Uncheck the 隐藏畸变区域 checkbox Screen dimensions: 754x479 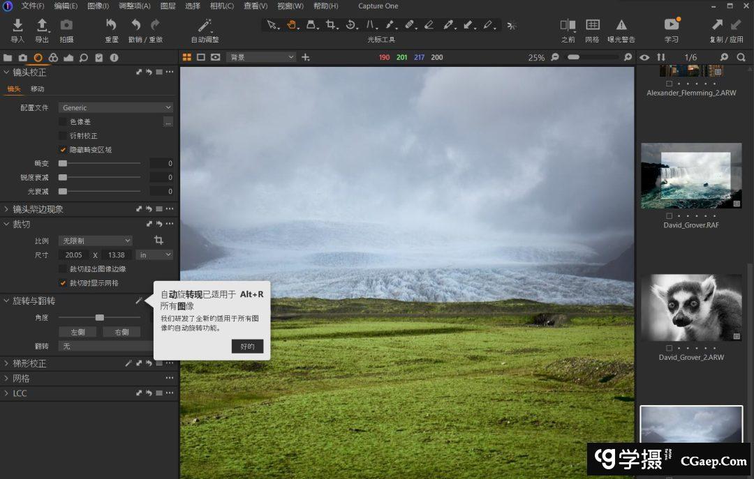click(63, 150)
